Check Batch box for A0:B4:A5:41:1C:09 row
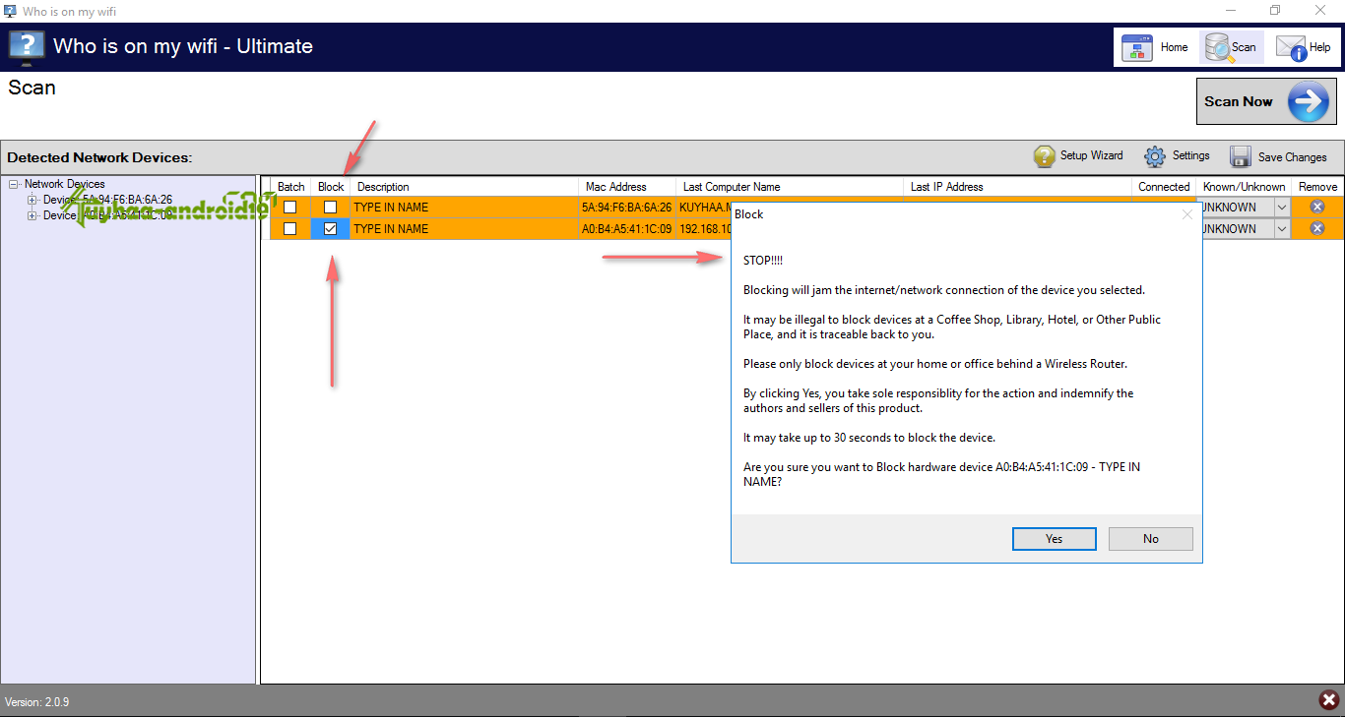 coord(289,228)
